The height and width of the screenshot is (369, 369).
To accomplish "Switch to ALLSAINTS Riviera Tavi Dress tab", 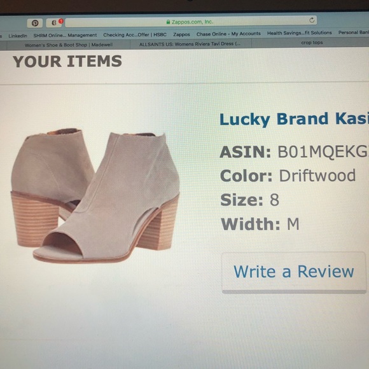I will pyautogui.click(x=191, y=44).
